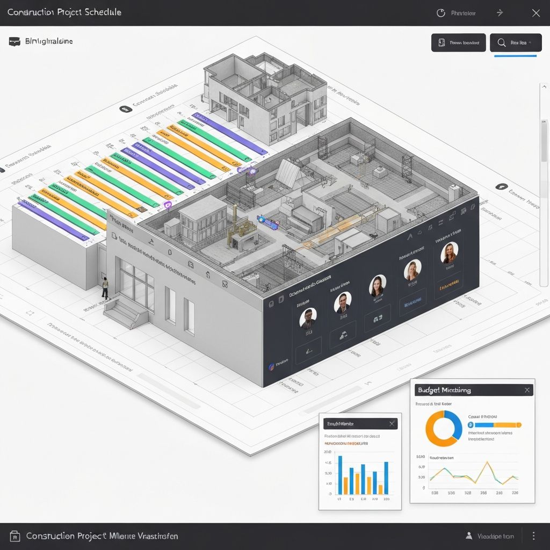Click the user profile icon in bottom bar
This screenshot has height=550, width=550.
coord(469,535)
